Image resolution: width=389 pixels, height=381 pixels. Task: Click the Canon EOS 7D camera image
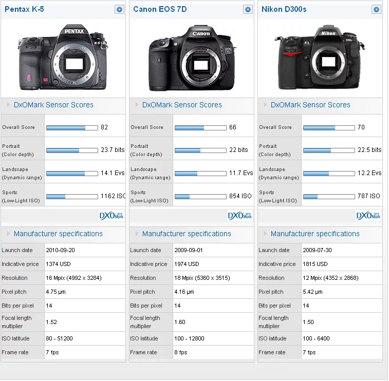tap(192, 58)
